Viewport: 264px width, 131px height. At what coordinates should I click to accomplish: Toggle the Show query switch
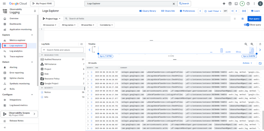[x=246, y=25]
